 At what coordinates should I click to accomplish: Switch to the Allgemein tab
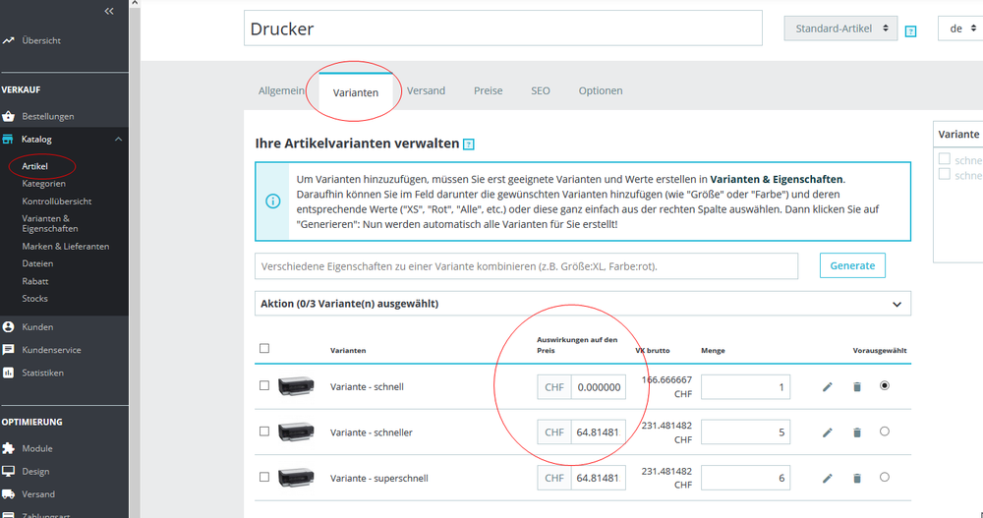(281, 91)
